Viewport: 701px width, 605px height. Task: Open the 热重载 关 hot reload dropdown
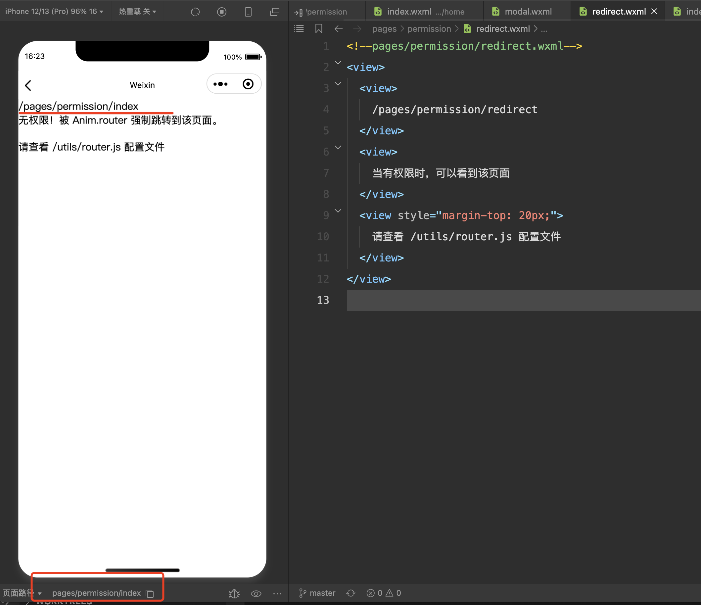pyautogui.click(x=137, y=12)
